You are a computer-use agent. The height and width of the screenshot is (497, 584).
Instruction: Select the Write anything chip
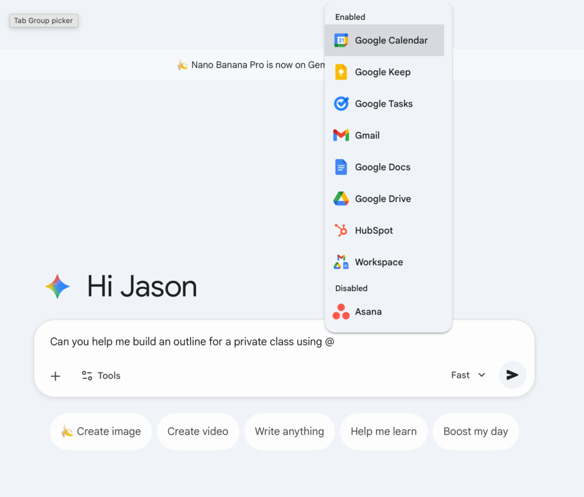pyautogui.click(x=289, y=431)
